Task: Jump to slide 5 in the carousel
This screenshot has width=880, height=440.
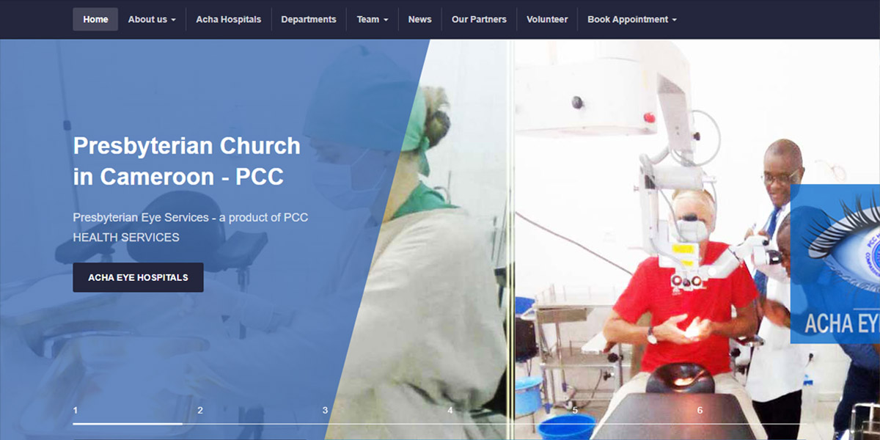Action: (575, 410)
